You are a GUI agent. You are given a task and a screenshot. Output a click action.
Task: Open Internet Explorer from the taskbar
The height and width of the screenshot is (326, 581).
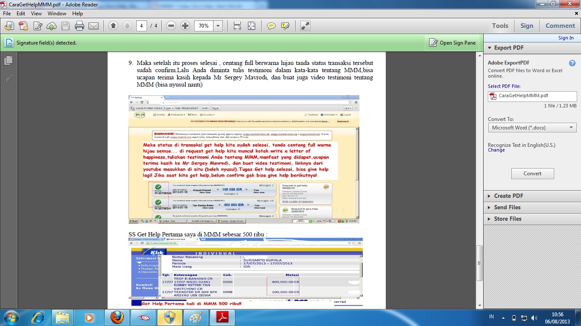click(x=37, y=317)
